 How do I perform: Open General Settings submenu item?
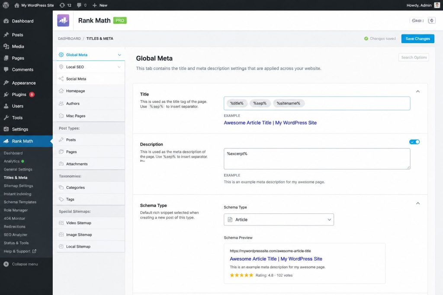18,169
